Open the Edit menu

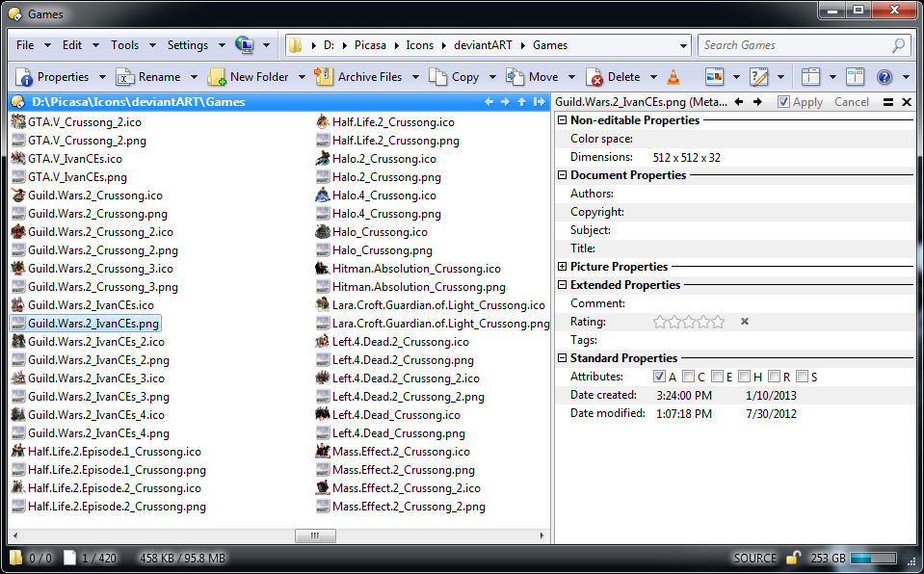point(72,45)
